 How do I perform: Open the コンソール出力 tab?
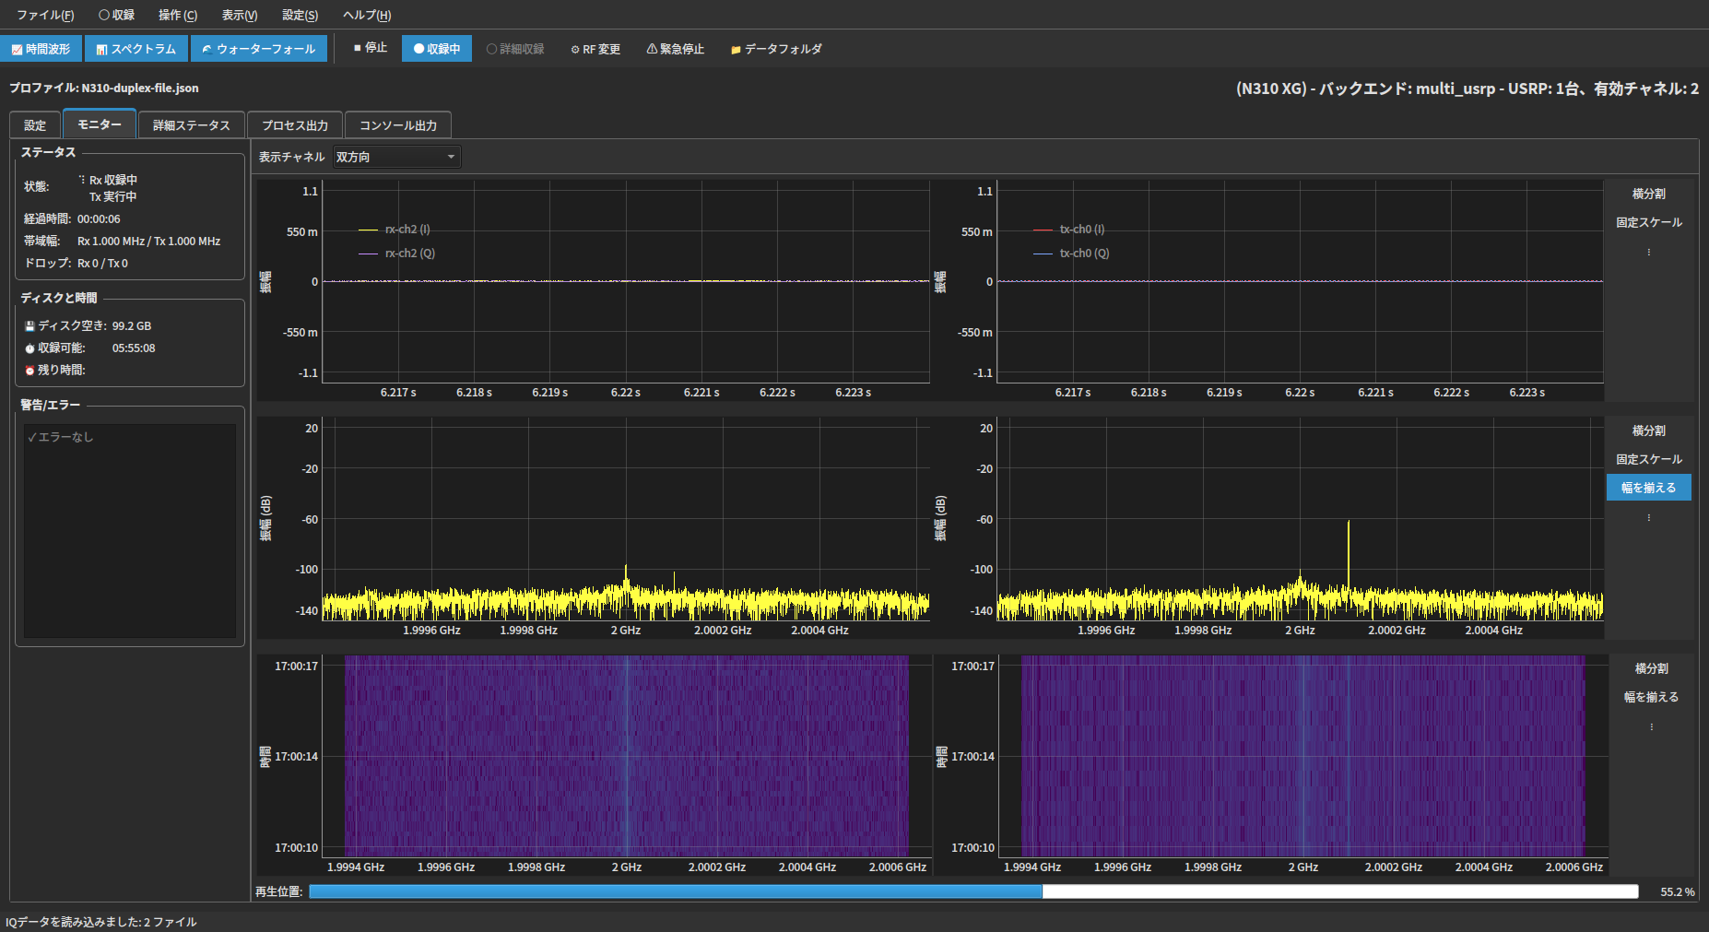[398, 125]
